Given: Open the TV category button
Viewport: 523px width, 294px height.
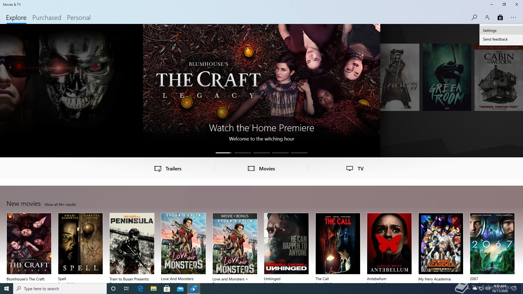Looking at the screenshot, I should 355,169.
